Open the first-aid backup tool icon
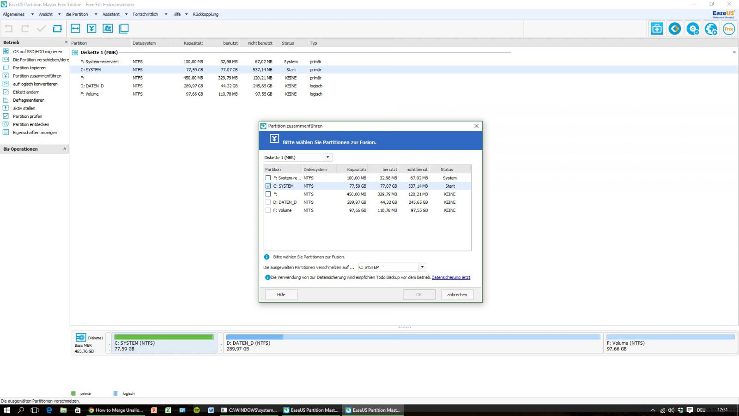 point(657,29)
